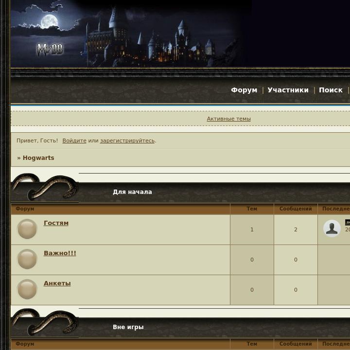Collapse the Вне игры category header
The height and width of the screenshot is (350, 350).
pos(128,327)
